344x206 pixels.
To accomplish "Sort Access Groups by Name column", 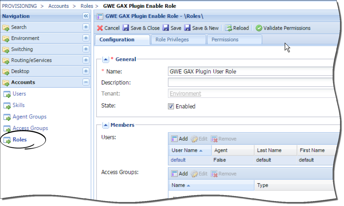I will pos(212,185).
